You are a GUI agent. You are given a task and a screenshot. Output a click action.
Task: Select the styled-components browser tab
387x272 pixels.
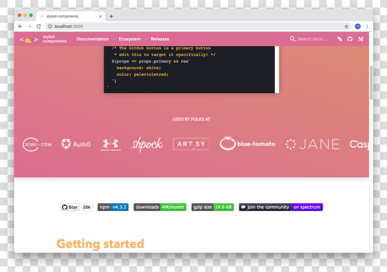click(71, 16)
